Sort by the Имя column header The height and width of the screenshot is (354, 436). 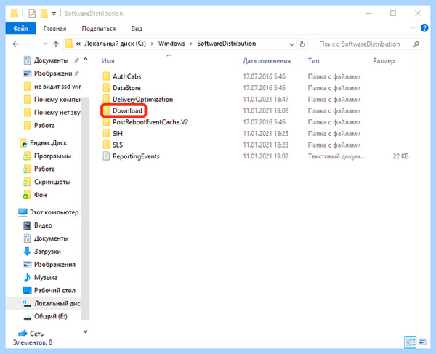(x=108, y=61)
